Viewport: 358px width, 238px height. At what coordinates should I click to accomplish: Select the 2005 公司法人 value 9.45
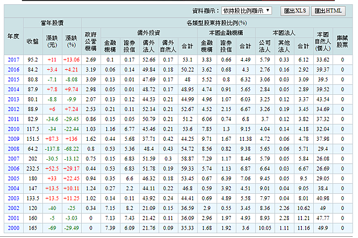pos(265,179)
